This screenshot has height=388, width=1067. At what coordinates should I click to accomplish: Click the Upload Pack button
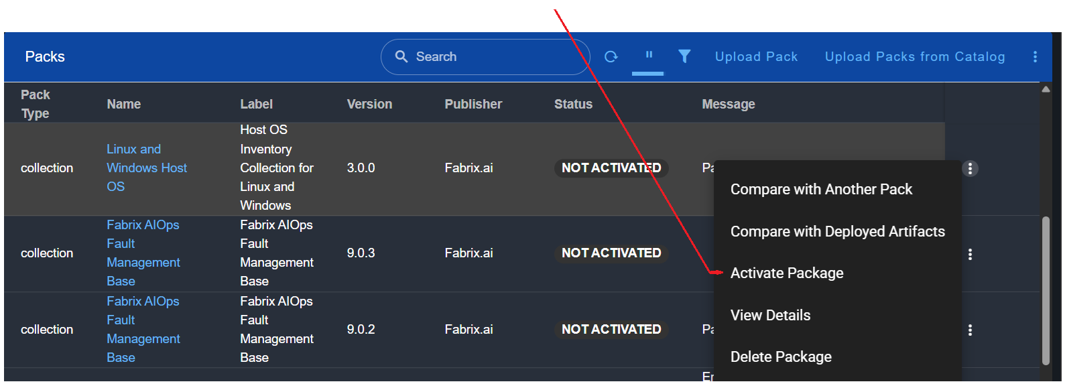point(756,57)
